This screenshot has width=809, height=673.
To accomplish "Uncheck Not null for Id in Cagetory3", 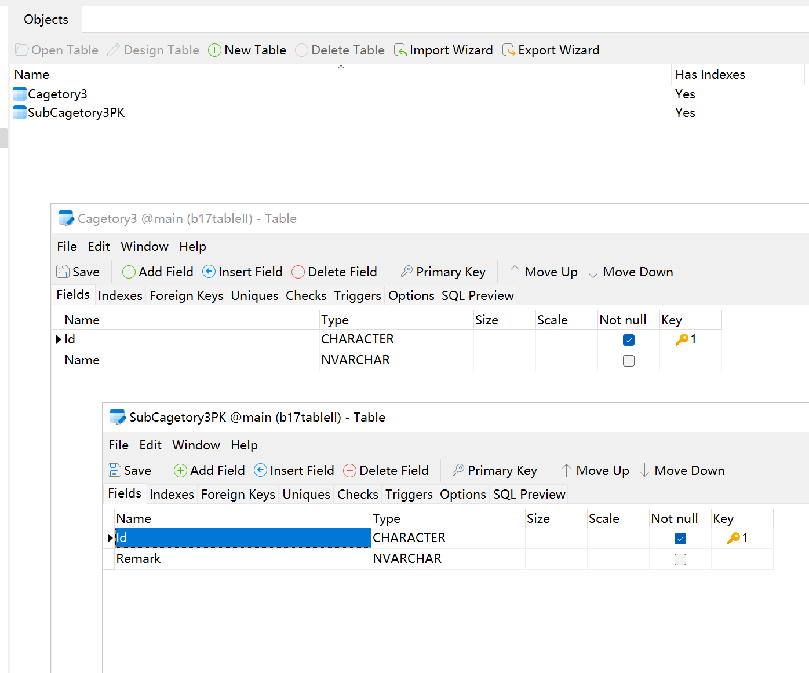I will 629,340.
